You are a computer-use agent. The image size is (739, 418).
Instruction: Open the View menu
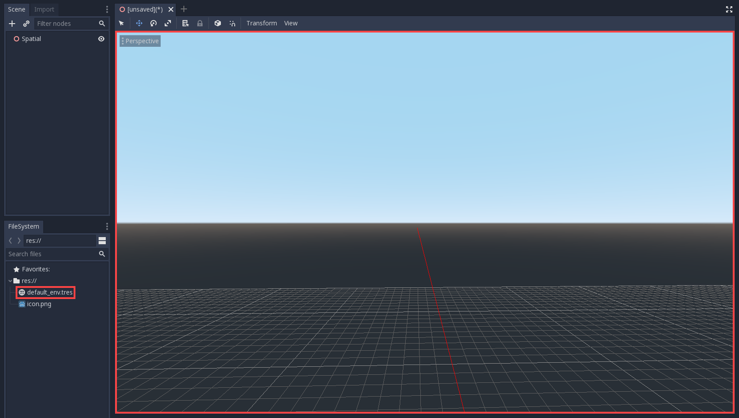click(291, 23)
